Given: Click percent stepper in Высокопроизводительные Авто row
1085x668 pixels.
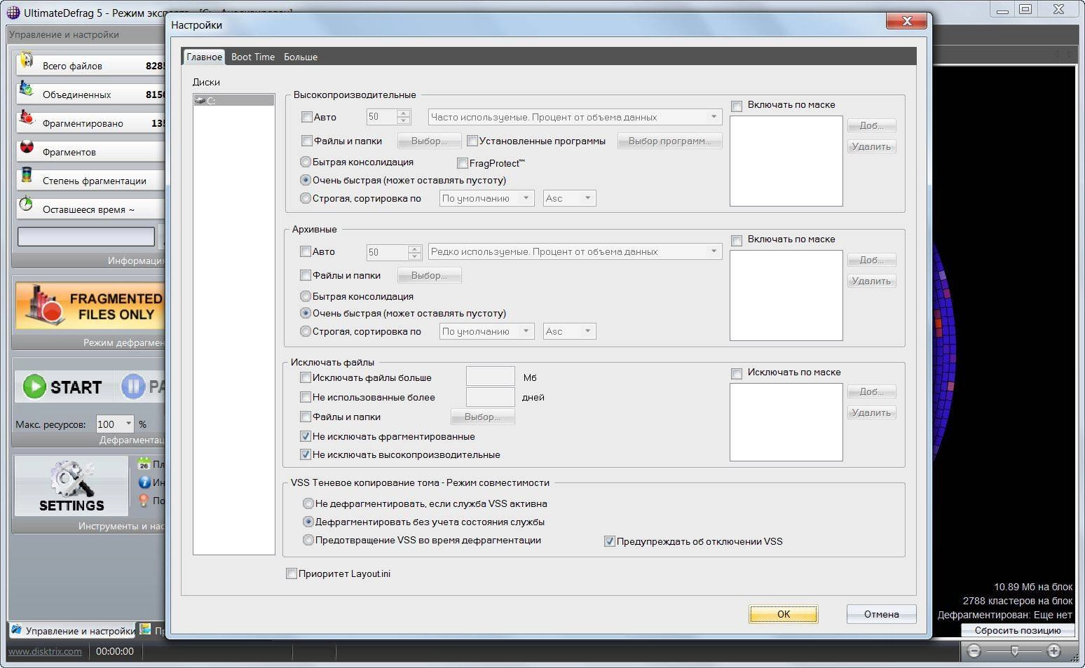Looking at the screenshot, I should coord(403,117).
